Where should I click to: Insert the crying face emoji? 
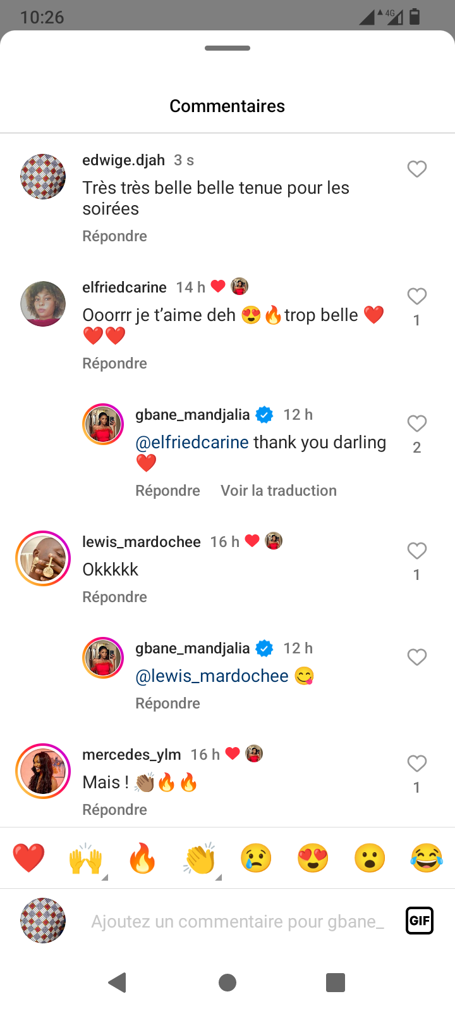coord(256,859)
